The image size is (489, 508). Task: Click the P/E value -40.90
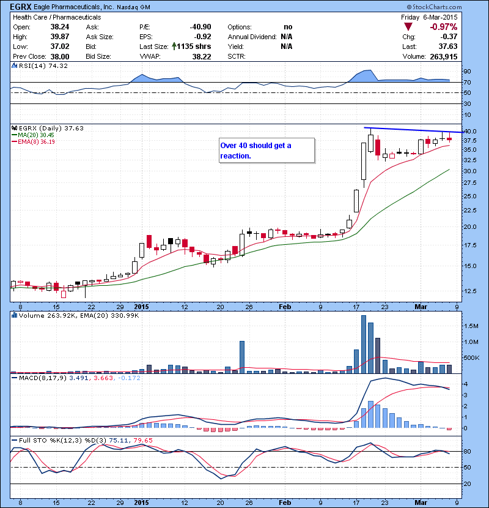(x=200, y=27)
